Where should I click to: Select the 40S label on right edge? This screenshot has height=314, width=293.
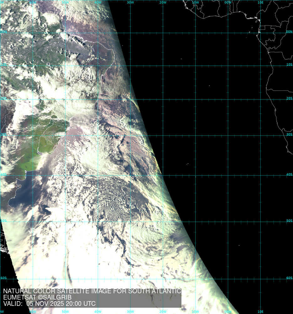click(289, 175)
